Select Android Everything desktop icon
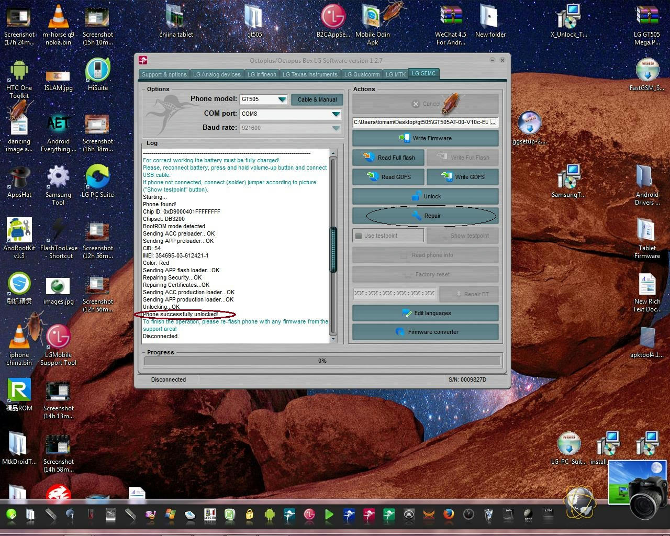The width and height of the screenshot is (670, 536). click(59, 133)
